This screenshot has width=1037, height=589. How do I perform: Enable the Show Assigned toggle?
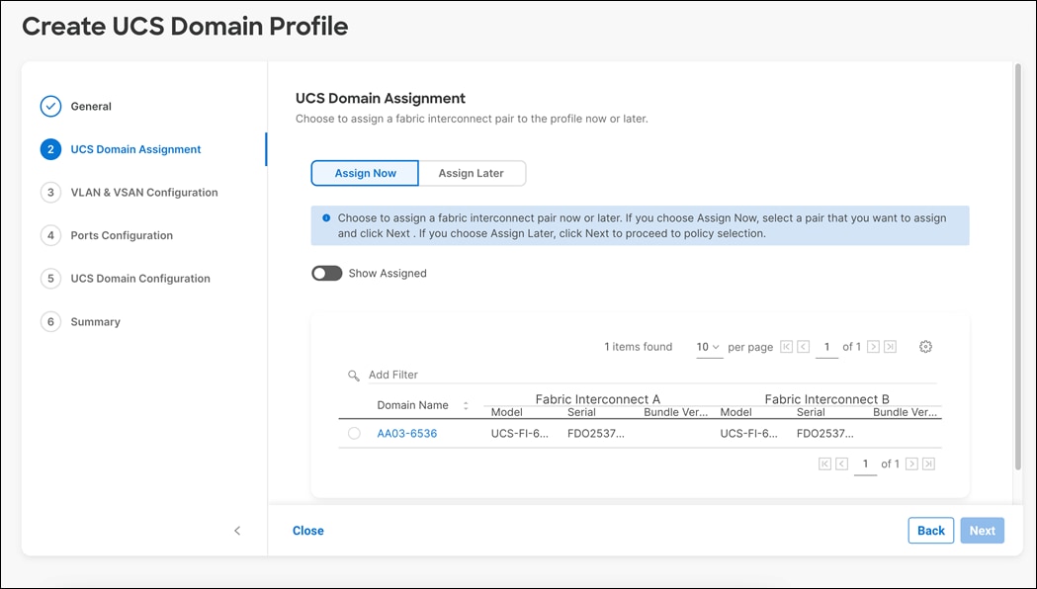[326, 273]
